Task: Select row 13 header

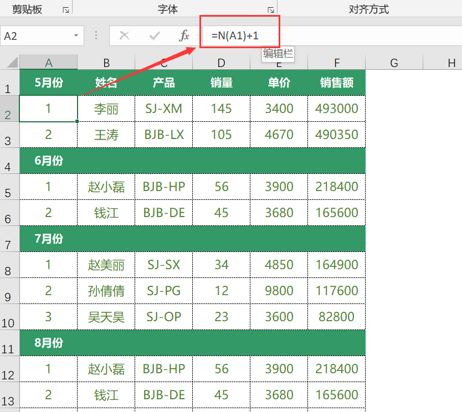Action: (x=9, y=395)
